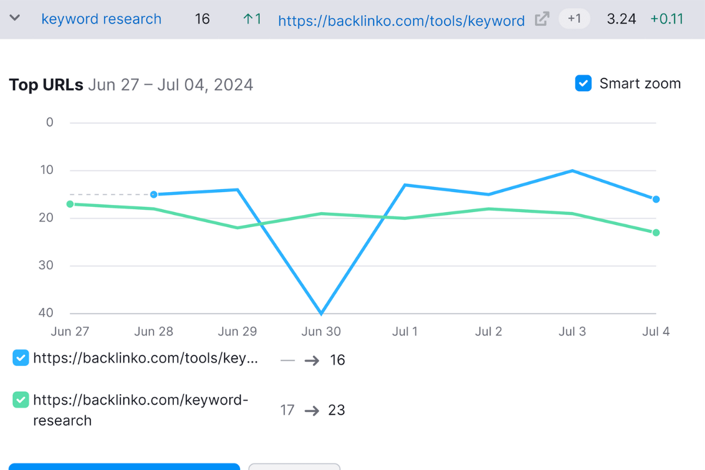Disable the Smart zoom option
The height and width of the screenshot is (470, 705).
(583, 83)
